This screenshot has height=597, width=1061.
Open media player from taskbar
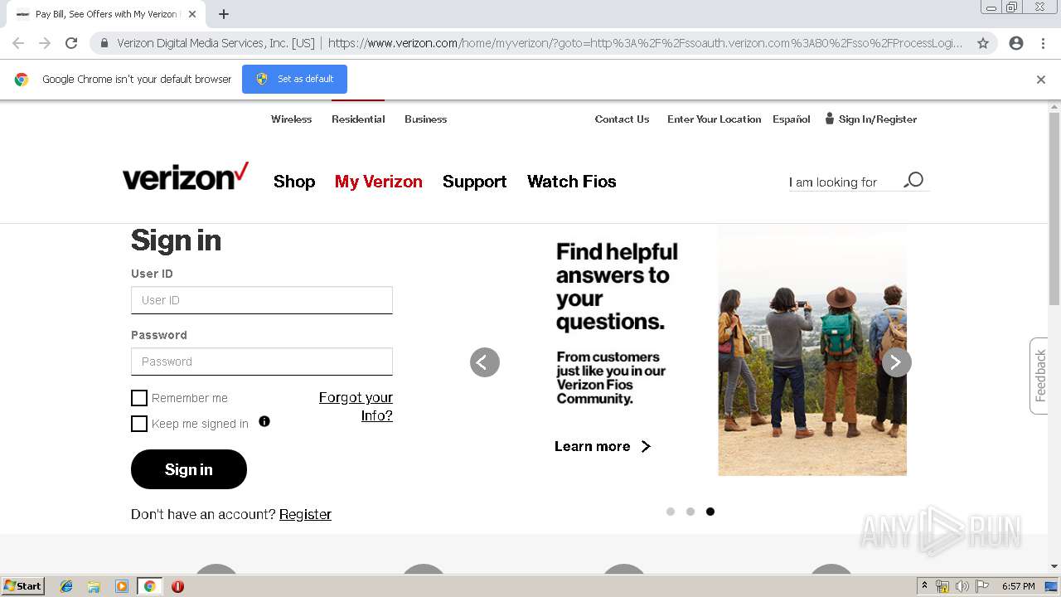click(122, 586)
